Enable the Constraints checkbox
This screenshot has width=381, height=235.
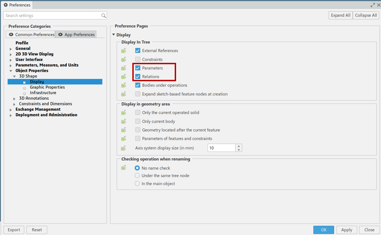138,59
